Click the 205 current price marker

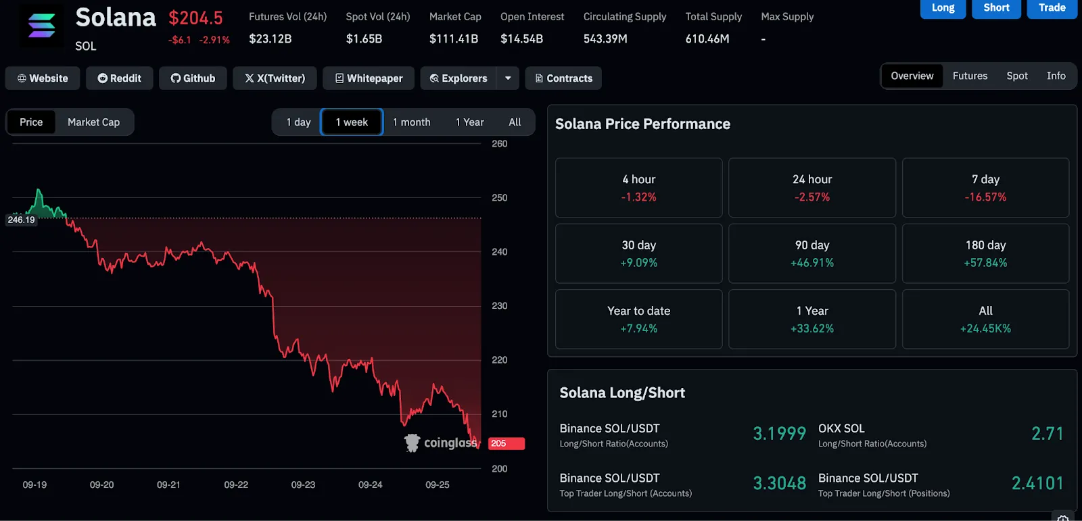click(x=507, y=443)
